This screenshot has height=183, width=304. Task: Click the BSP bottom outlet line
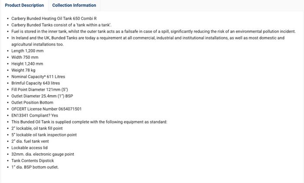[35, 167]
